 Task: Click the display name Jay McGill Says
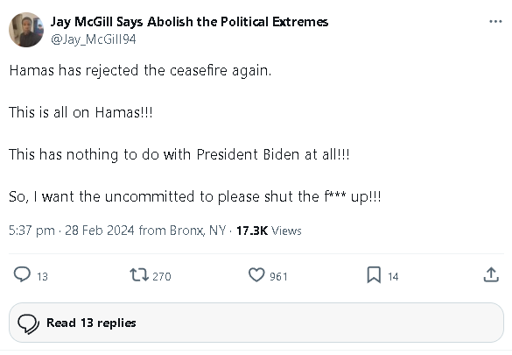[x=96, y=22]
